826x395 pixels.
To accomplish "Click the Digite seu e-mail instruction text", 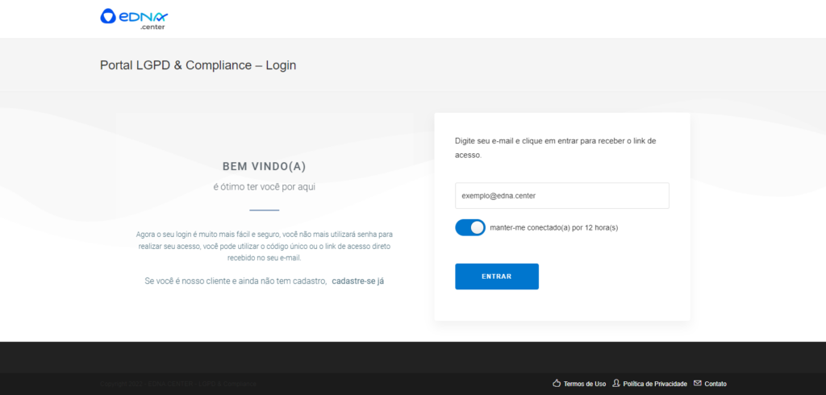I will point(556,148).
